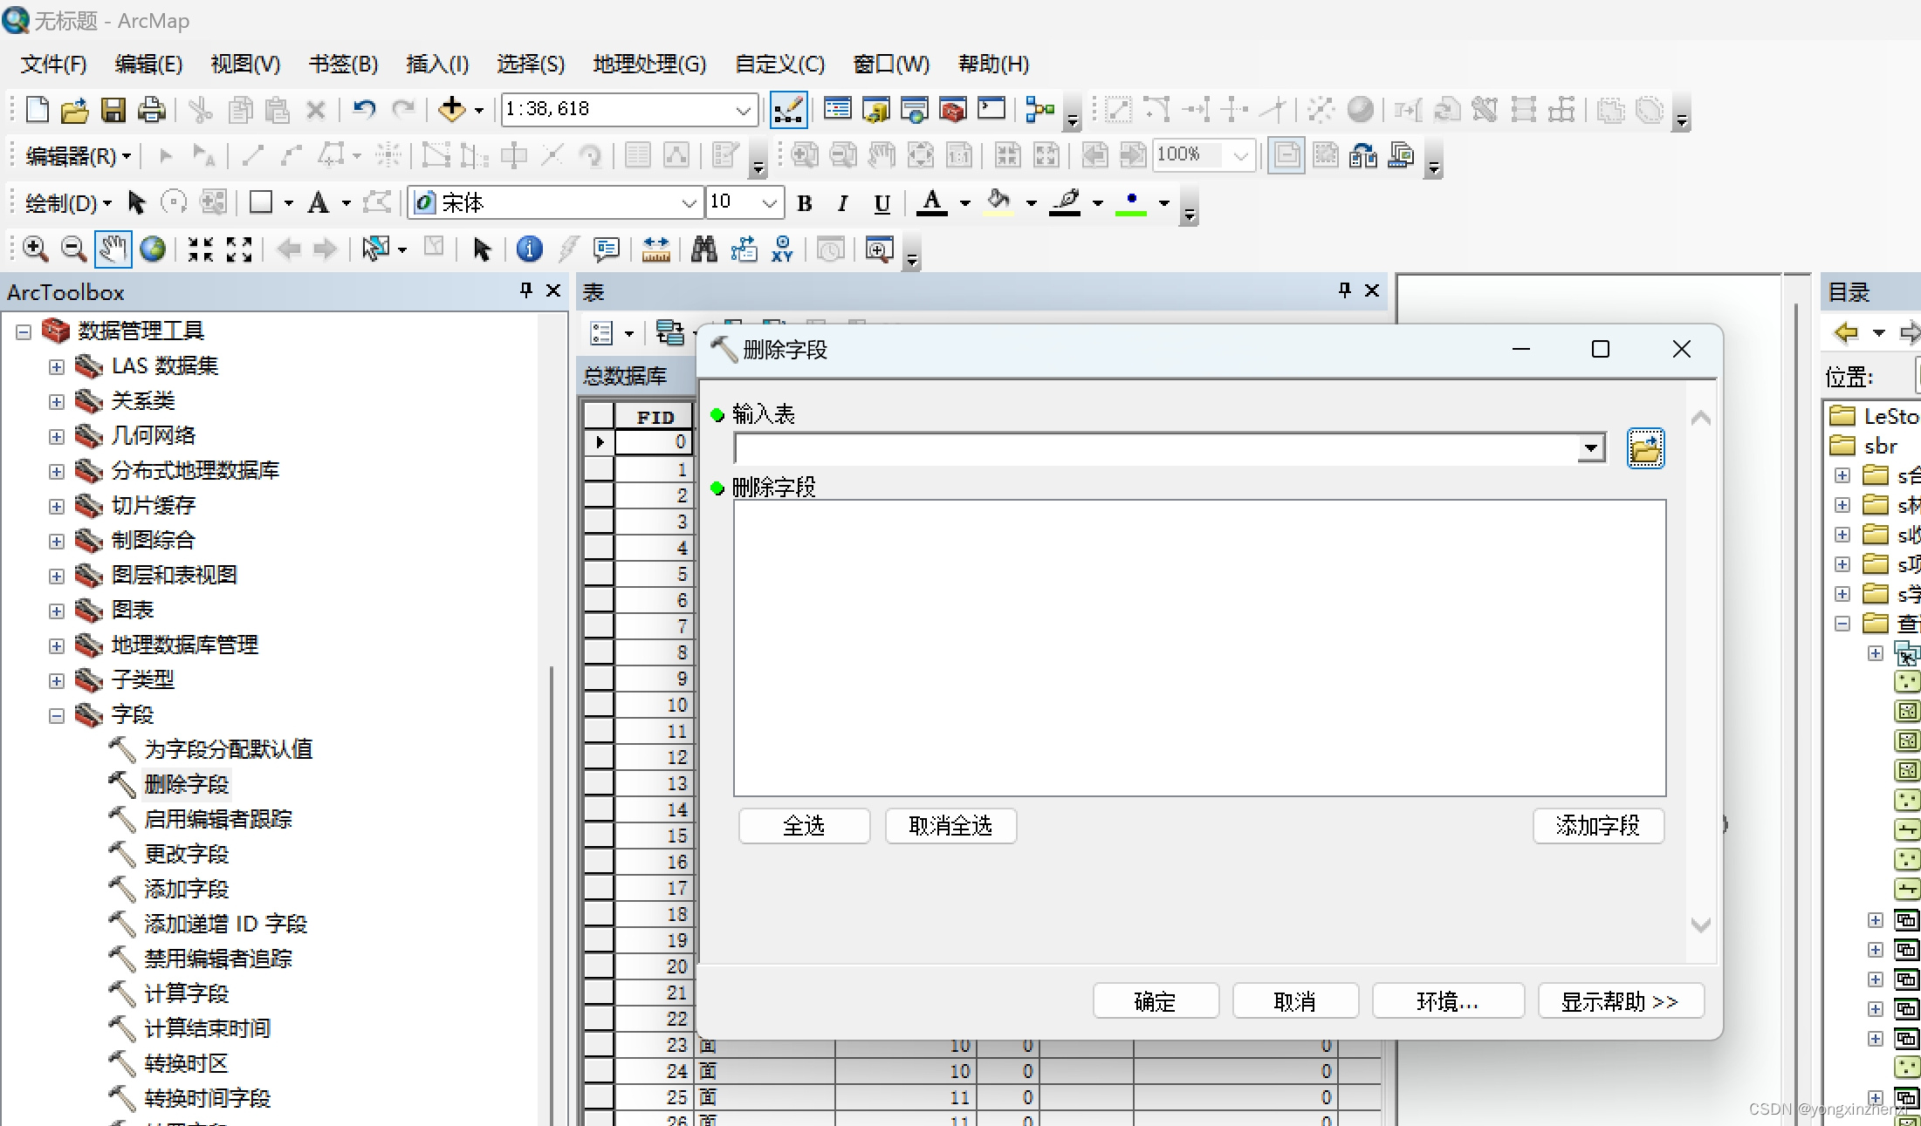This screenshot has height=1126, width=1921.
Task: Click the browse folder icon for input table
Action: coord(1645,448)
